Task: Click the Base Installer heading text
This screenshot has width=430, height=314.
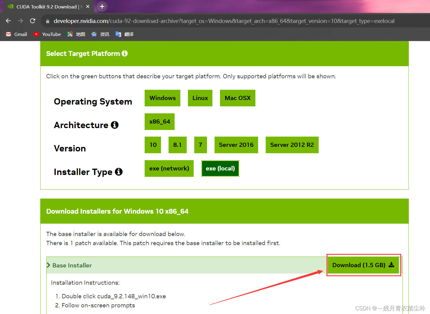Action: tap(72, 265)
